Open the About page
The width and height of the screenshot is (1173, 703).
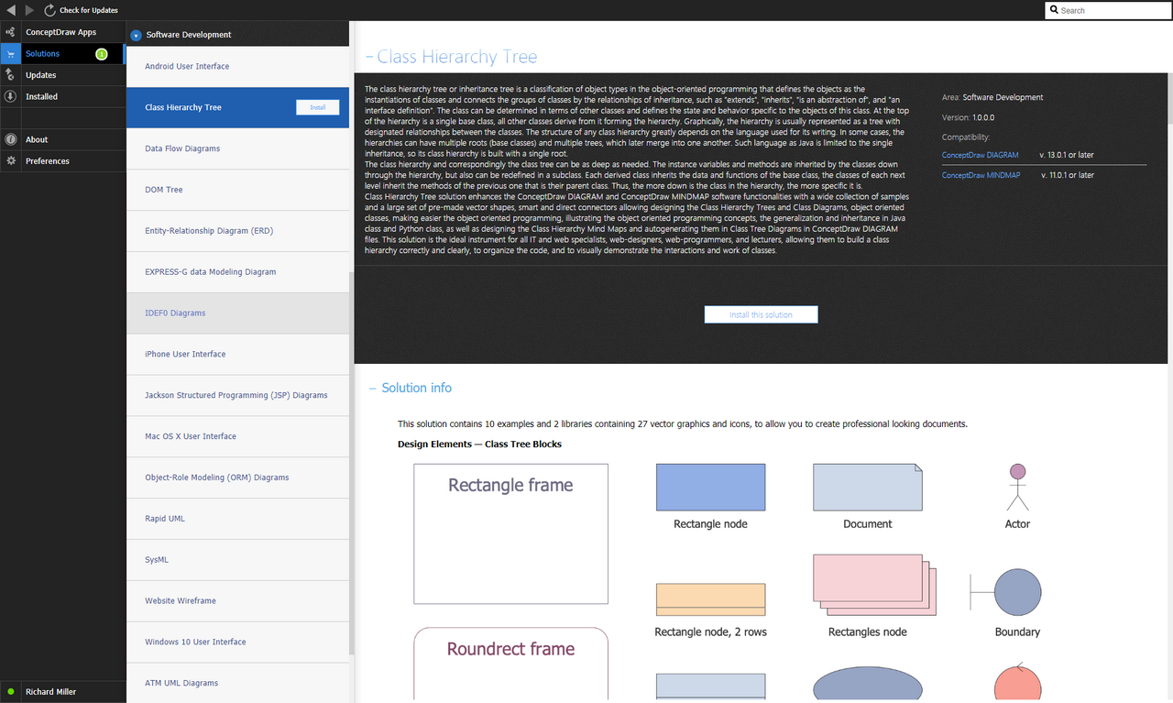tap(63, 139)
